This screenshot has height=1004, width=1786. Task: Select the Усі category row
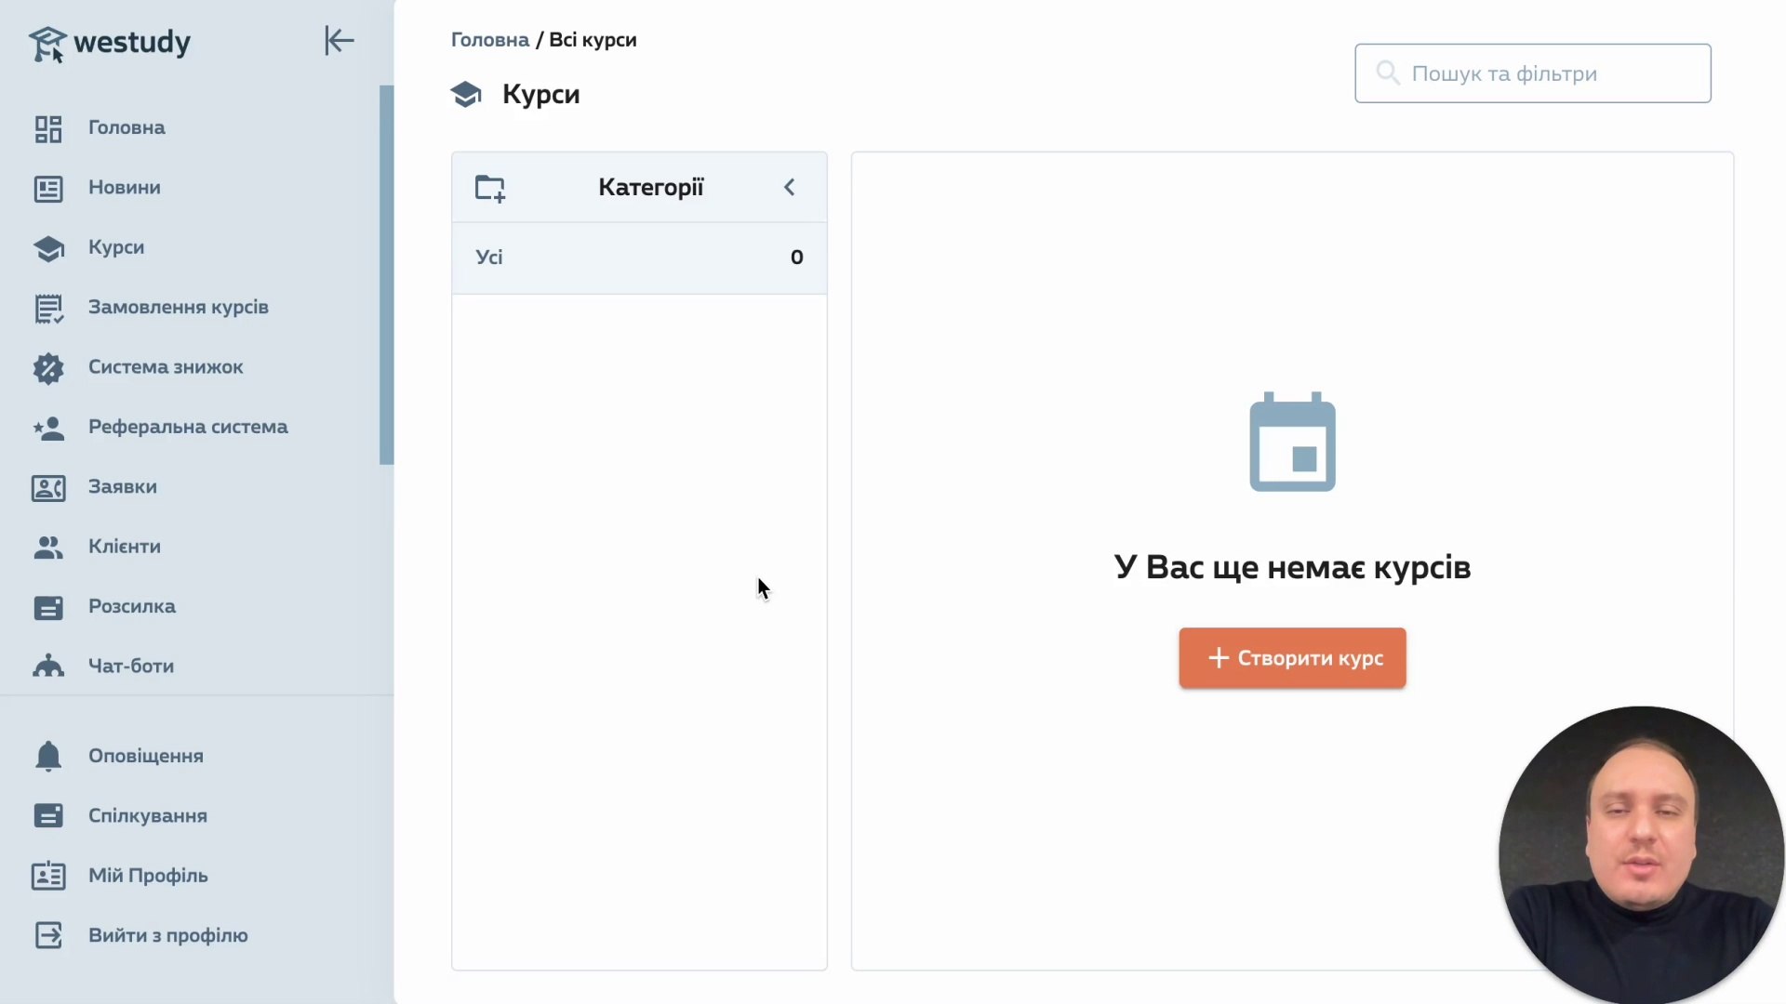(x=638, y=258)
